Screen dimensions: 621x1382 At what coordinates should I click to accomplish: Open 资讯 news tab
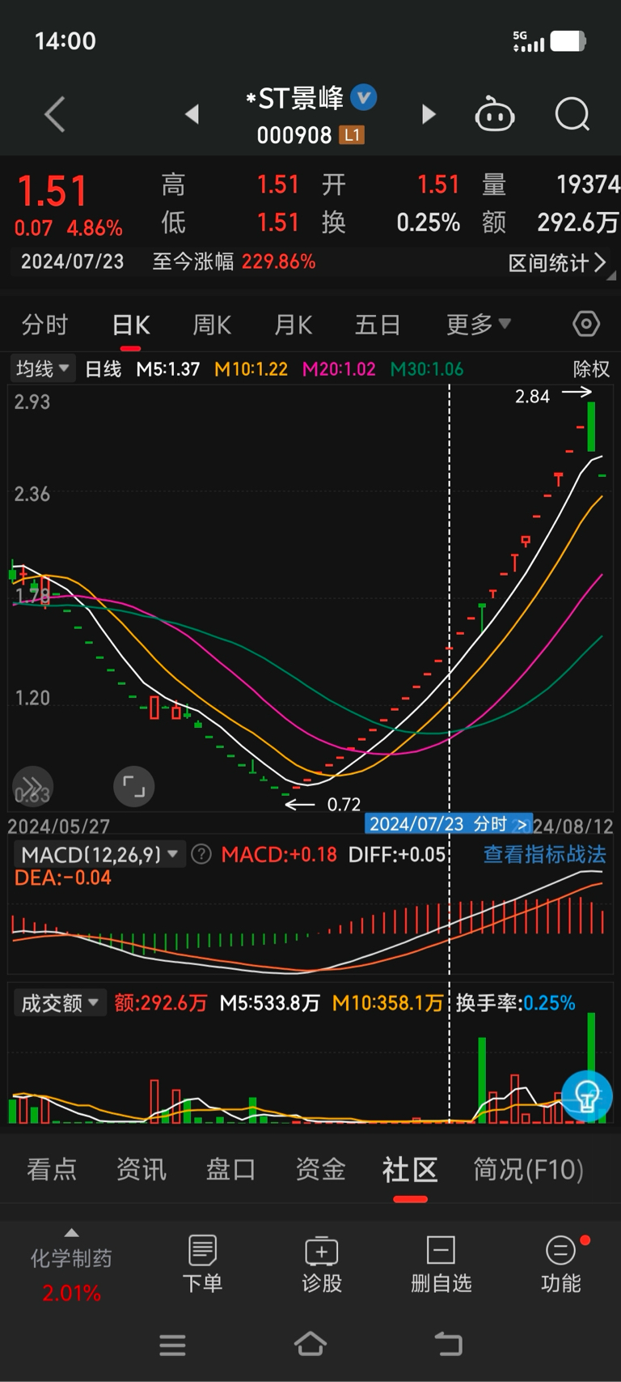(x=142, y=1169)
